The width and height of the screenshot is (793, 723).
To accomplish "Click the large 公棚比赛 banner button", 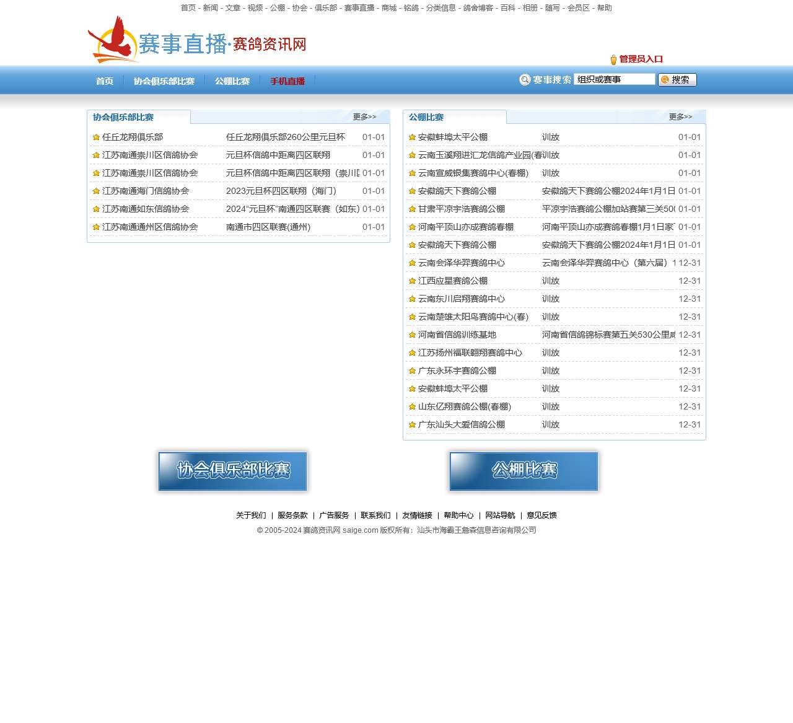I will tap(524, 471).
